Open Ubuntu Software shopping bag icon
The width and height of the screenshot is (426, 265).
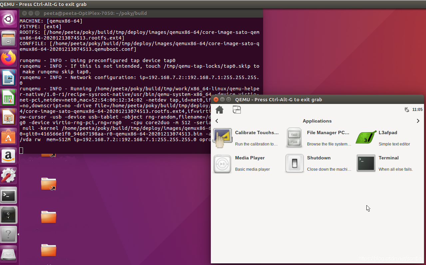tap(9, 136)
